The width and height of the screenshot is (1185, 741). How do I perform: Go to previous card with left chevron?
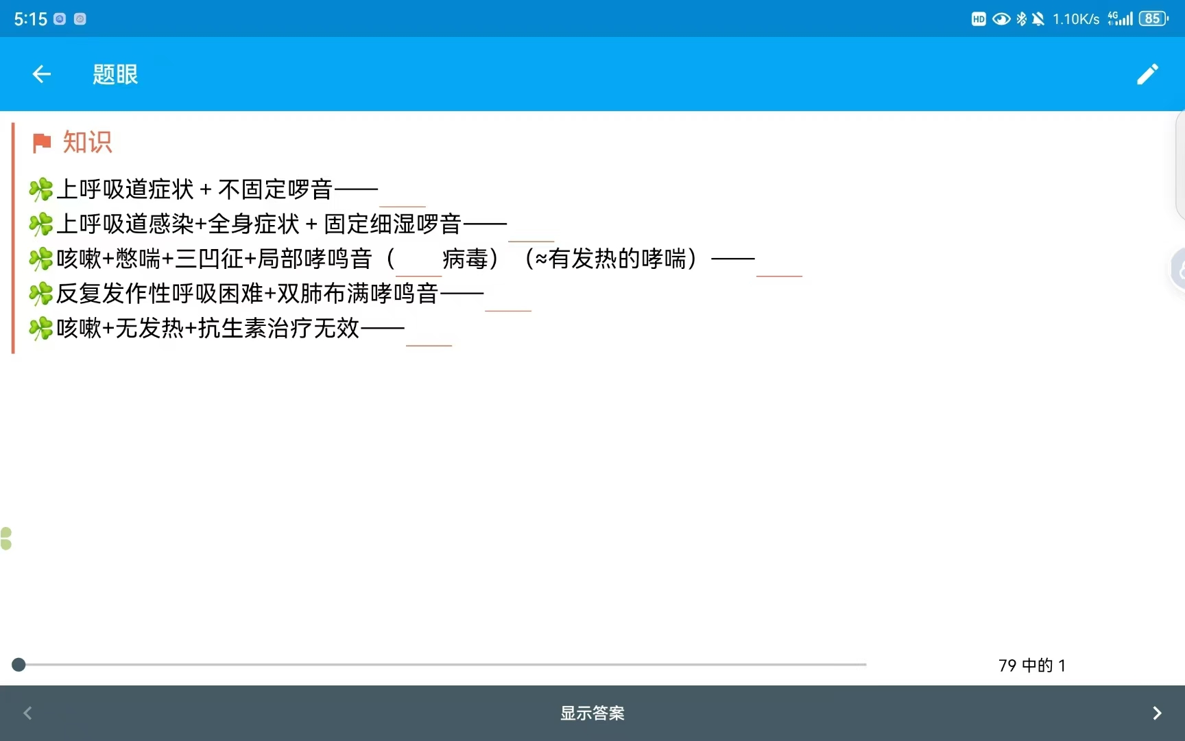coord(28,713)
